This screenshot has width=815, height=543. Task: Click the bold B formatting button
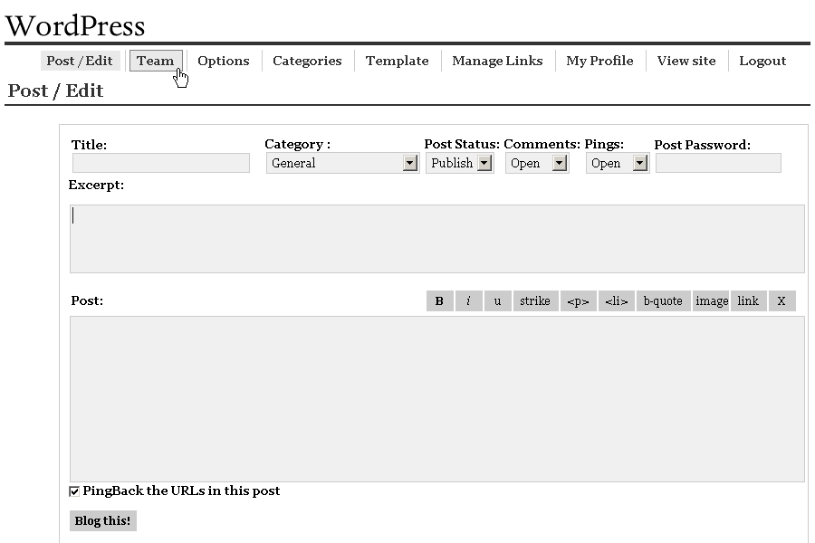439,301
